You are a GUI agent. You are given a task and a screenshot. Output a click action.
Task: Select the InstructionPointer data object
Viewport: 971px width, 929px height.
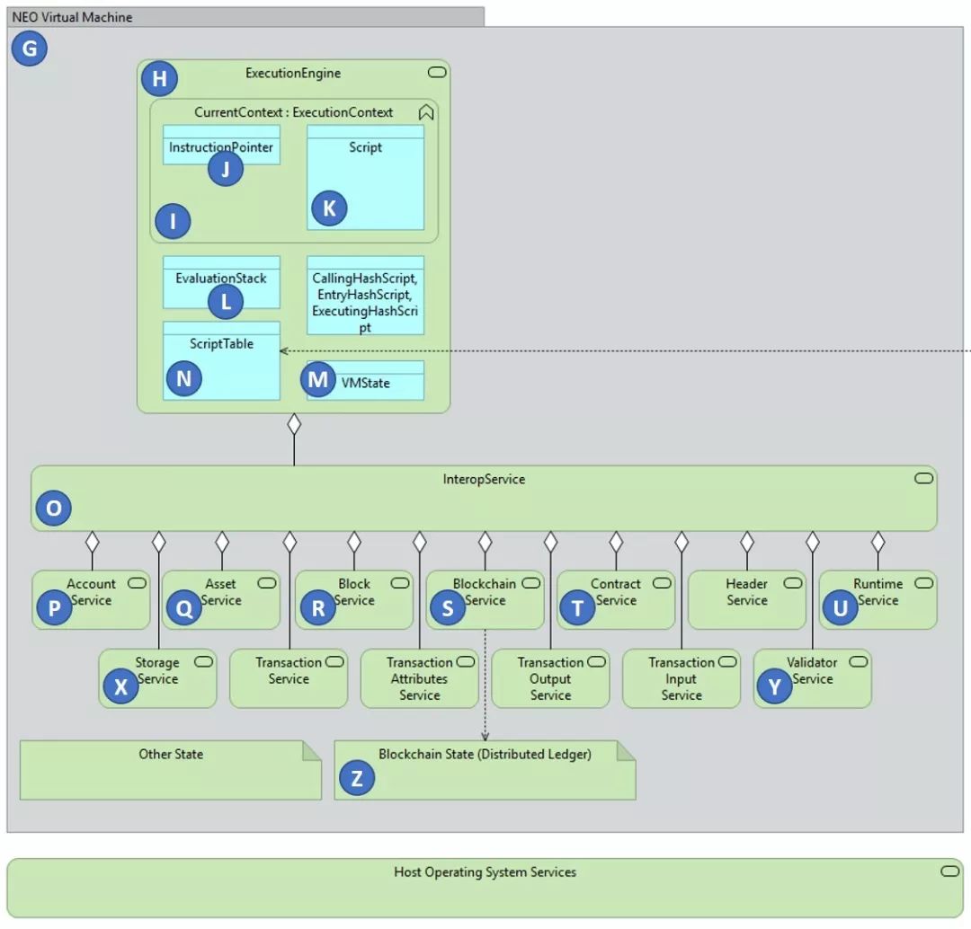221,145
